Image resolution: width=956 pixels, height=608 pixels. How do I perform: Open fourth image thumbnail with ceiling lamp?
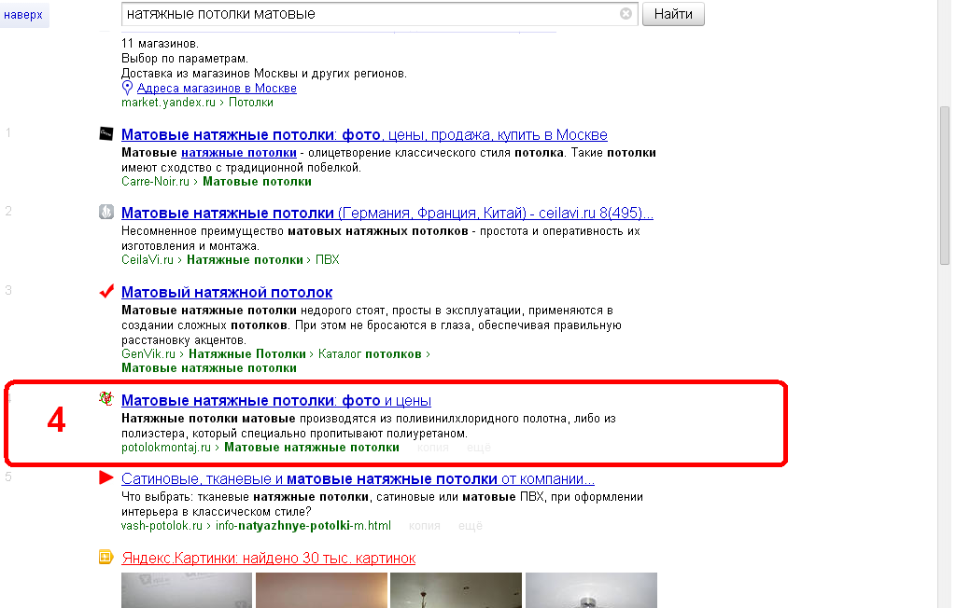pos(591,589)
